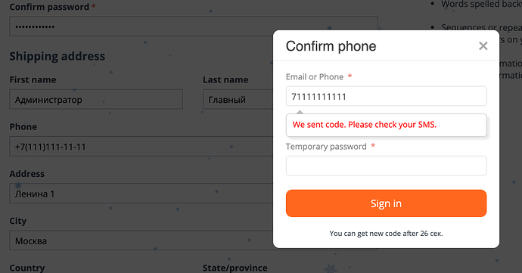Click the 'You can get new code' text

pyautogui.click(x=386, y=234)
